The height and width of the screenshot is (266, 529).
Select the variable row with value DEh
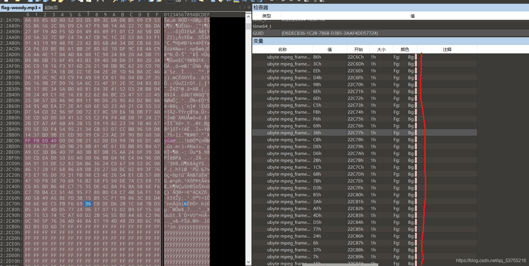[365, 147]
